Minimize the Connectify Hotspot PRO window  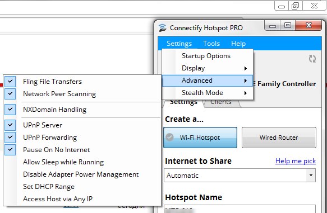click(x=273, y=26)
